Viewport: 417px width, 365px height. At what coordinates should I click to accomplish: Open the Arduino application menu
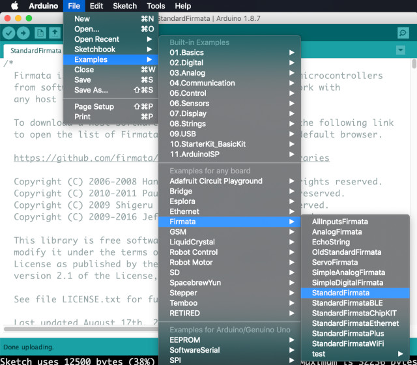(x=44, y=6)
